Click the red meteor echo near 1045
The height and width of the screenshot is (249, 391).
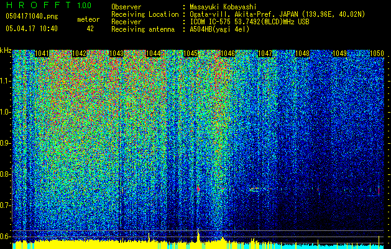[198, 189]
